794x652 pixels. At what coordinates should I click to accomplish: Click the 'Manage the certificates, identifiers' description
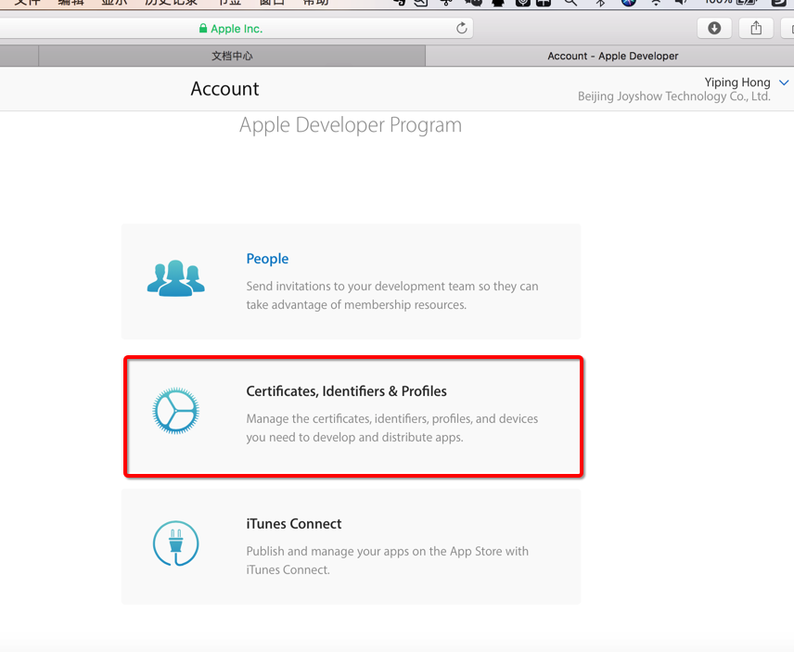[x=392, y=428]
